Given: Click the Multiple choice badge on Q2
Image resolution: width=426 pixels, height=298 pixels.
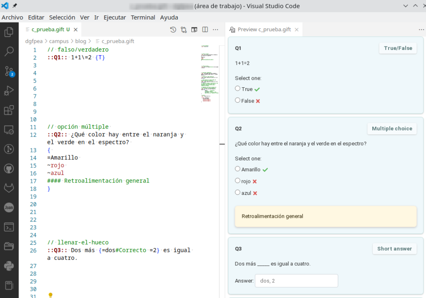Looking at the screenshot, I should [x=392, y=129].
